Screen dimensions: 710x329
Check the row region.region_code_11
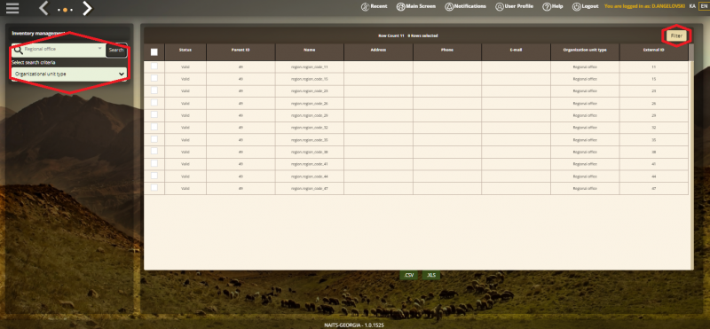154,67
